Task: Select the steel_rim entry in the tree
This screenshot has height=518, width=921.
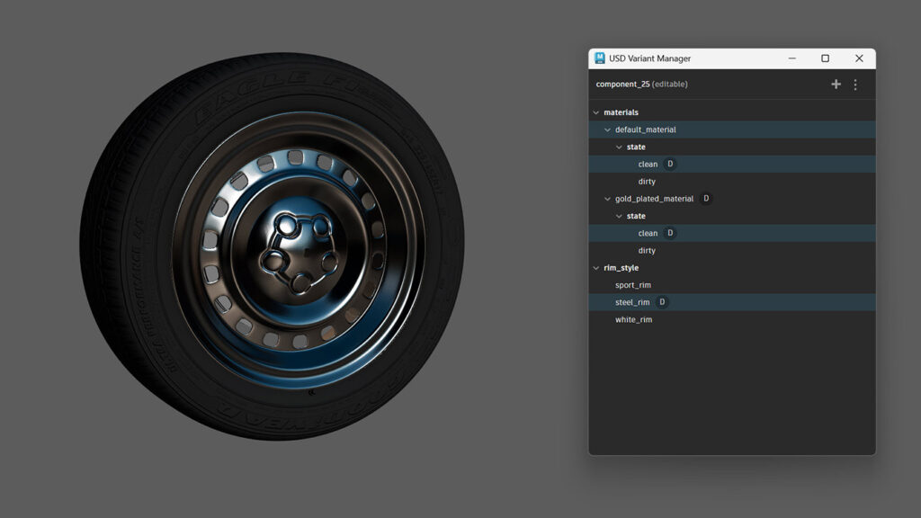Action: (x=634, y=302)
